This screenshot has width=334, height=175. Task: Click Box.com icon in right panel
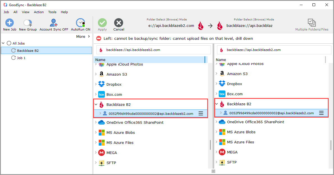[222, 94]
